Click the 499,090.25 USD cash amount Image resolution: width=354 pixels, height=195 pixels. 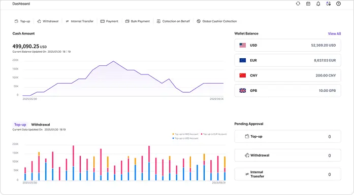(x=29, y=47)
